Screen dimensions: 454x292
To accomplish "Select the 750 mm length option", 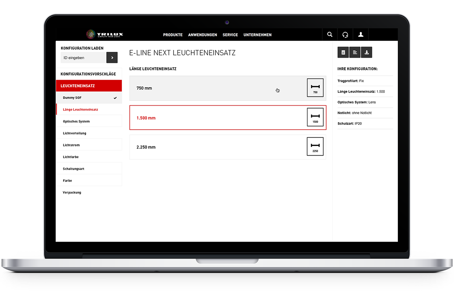I will coord(228,88).
